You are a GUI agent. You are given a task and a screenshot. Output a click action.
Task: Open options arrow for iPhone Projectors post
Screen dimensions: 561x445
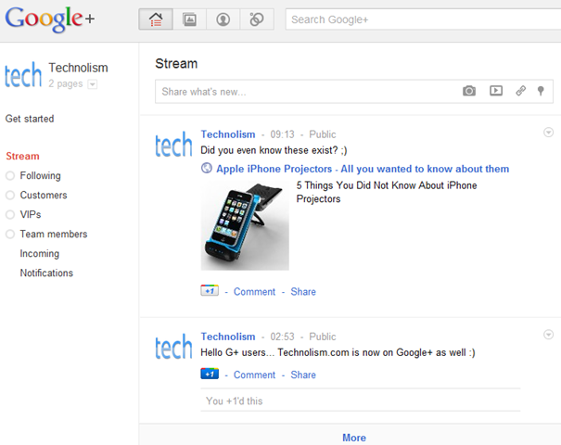pos(548,133)
